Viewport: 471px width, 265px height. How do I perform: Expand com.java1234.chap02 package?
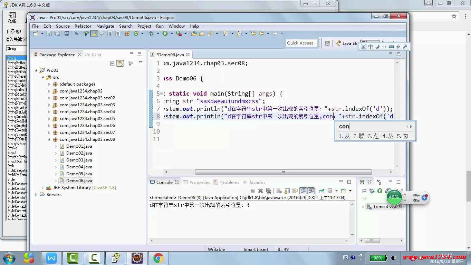click(x=49, y=91)
